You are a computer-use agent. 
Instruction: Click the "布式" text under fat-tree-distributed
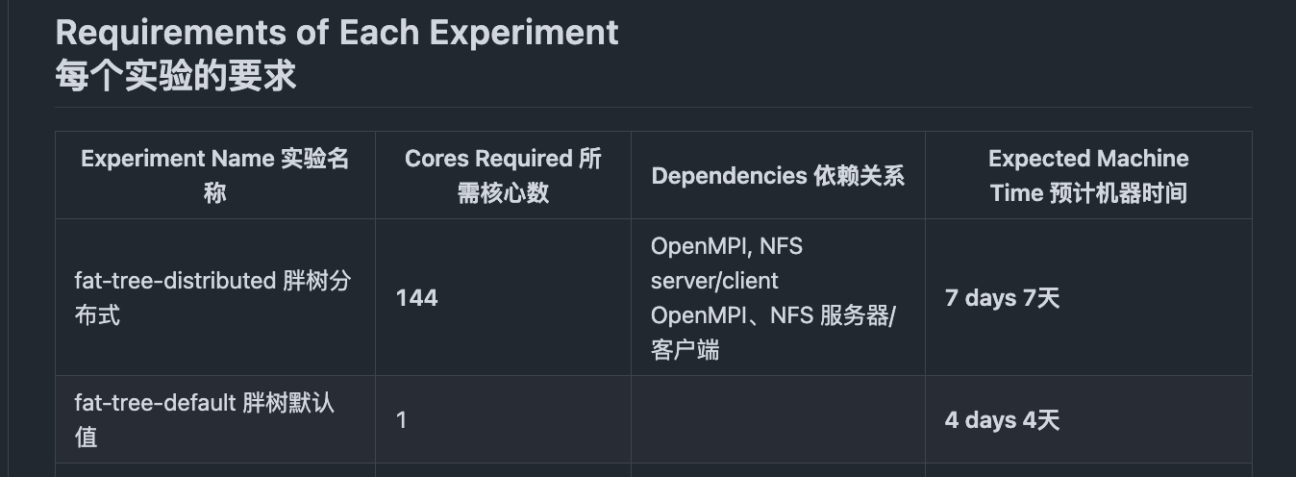pyautogui.click(x=97, y=315)
